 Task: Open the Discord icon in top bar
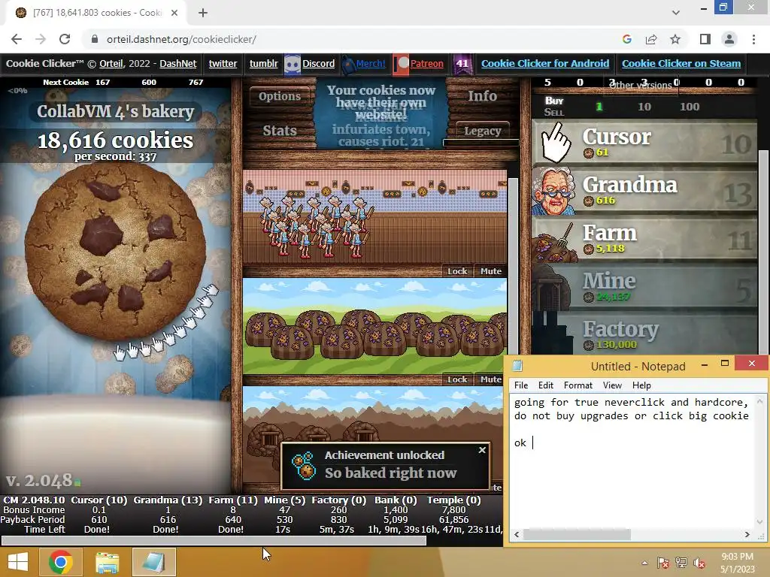[293, 64]
